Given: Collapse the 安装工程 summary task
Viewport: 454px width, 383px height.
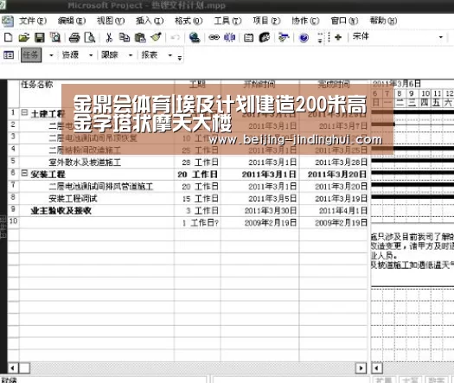Looking at the screenshot, I should coord(24,174).
